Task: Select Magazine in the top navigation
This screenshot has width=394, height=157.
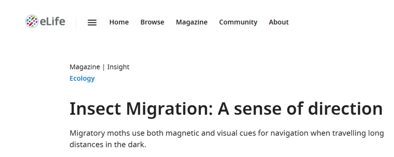Action: [192, 22]
